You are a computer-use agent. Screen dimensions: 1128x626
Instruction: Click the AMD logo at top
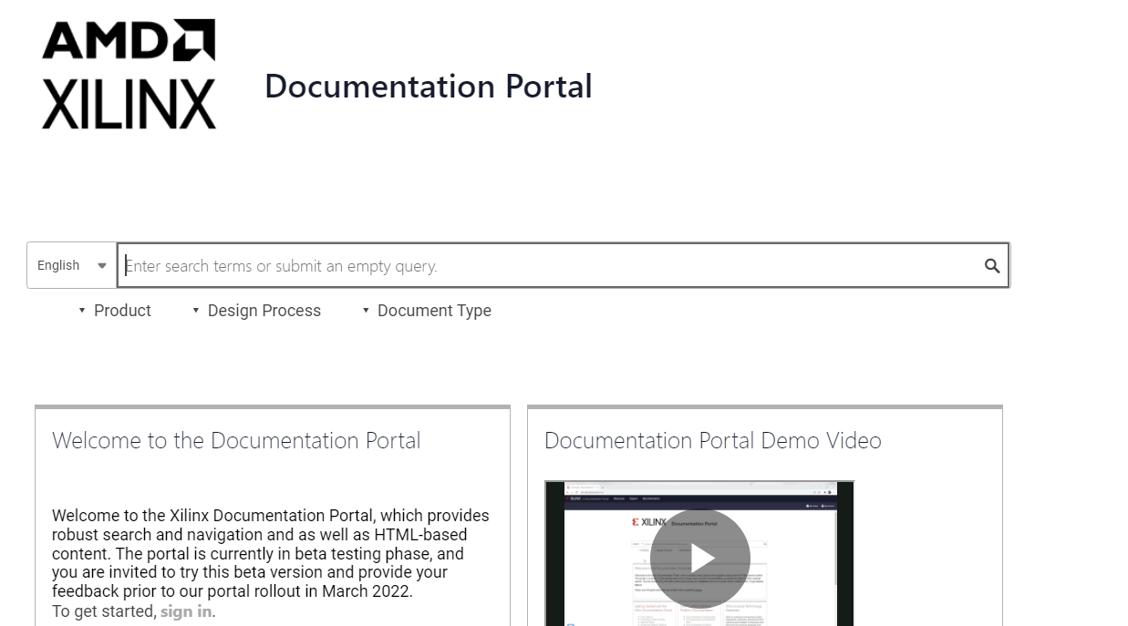128,40
